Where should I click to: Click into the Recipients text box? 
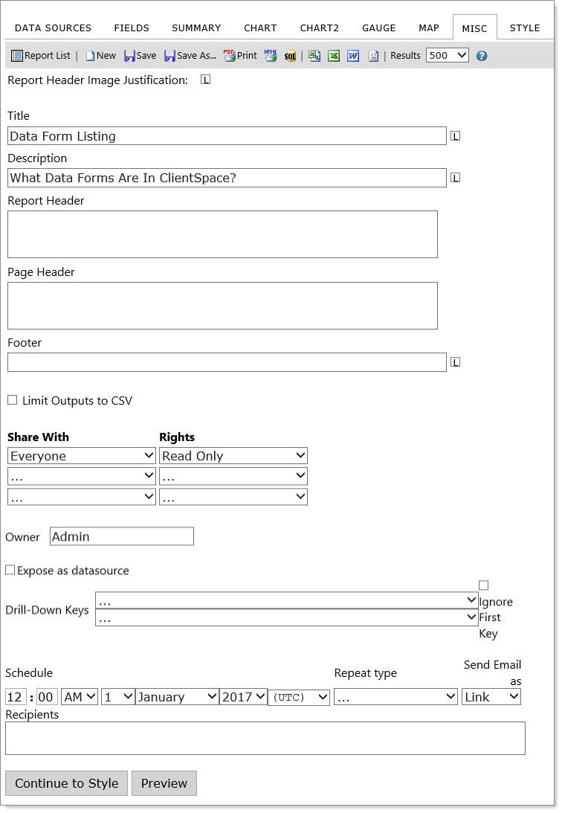click(x=265, y=738)
